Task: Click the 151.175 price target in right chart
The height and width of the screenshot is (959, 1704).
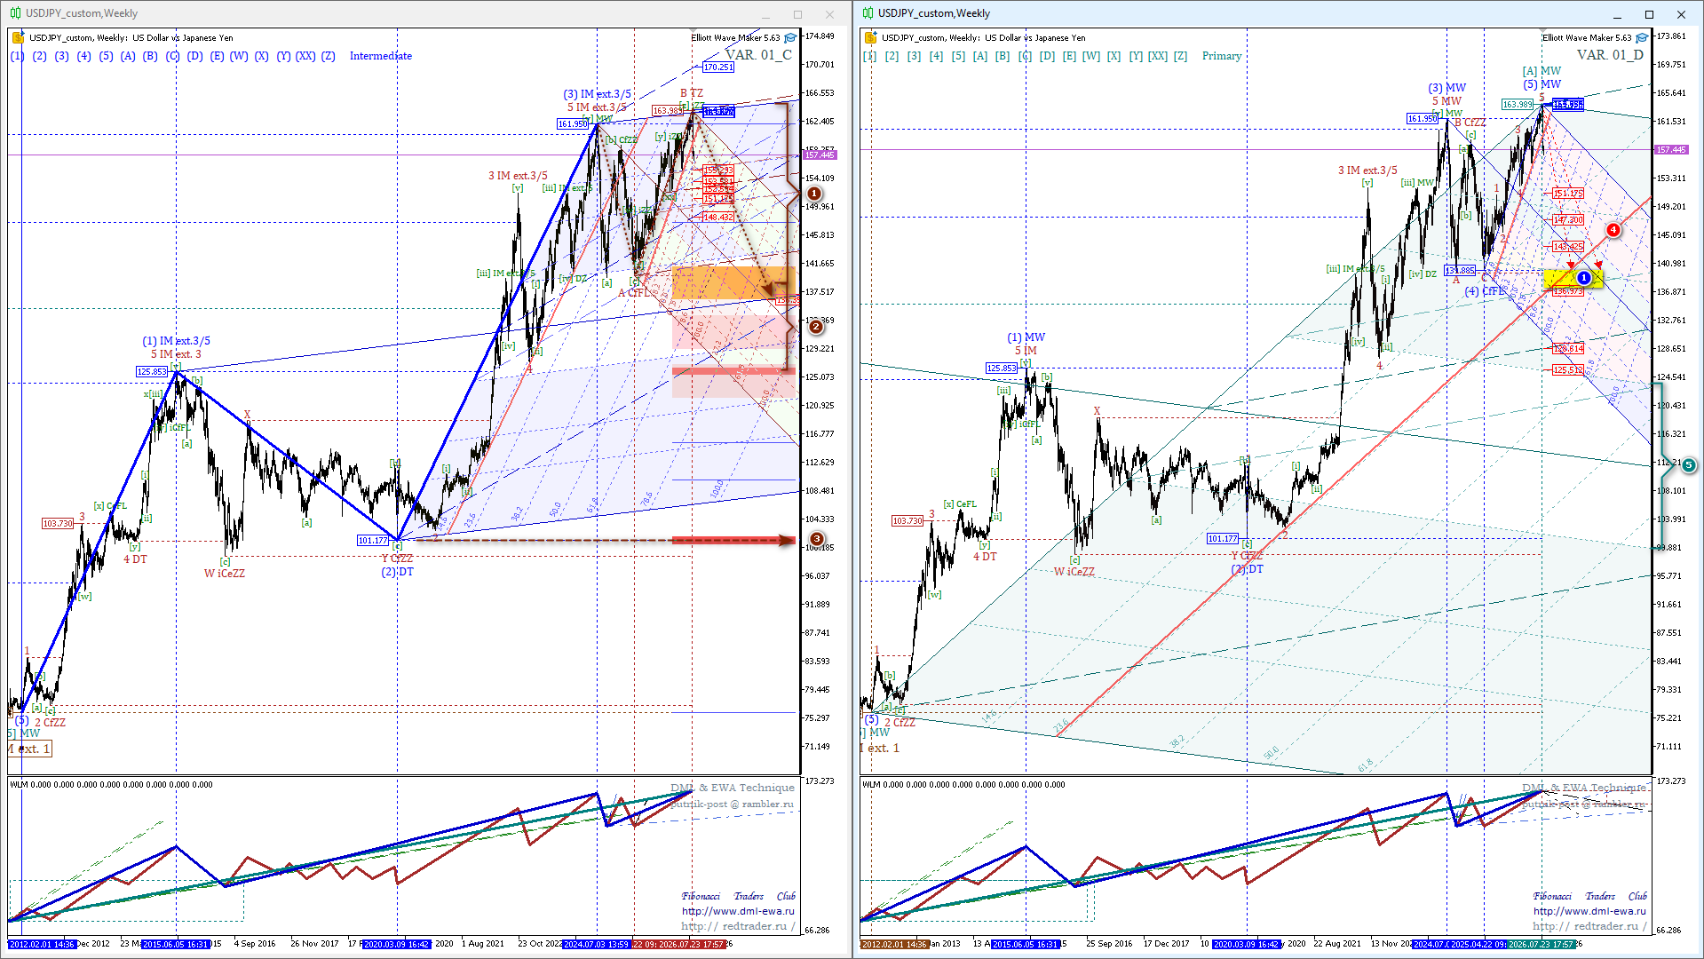Action: click(1568, 194)
